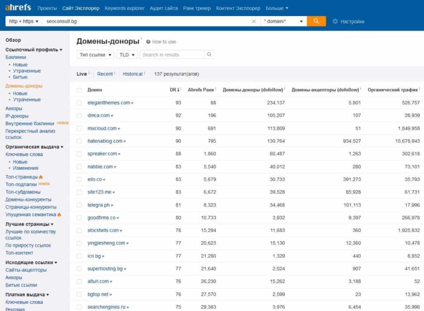Screen dimensions: 424x311
Task: Expand dropdown arrow next to superhosting.bg
Action: (125, 269)
